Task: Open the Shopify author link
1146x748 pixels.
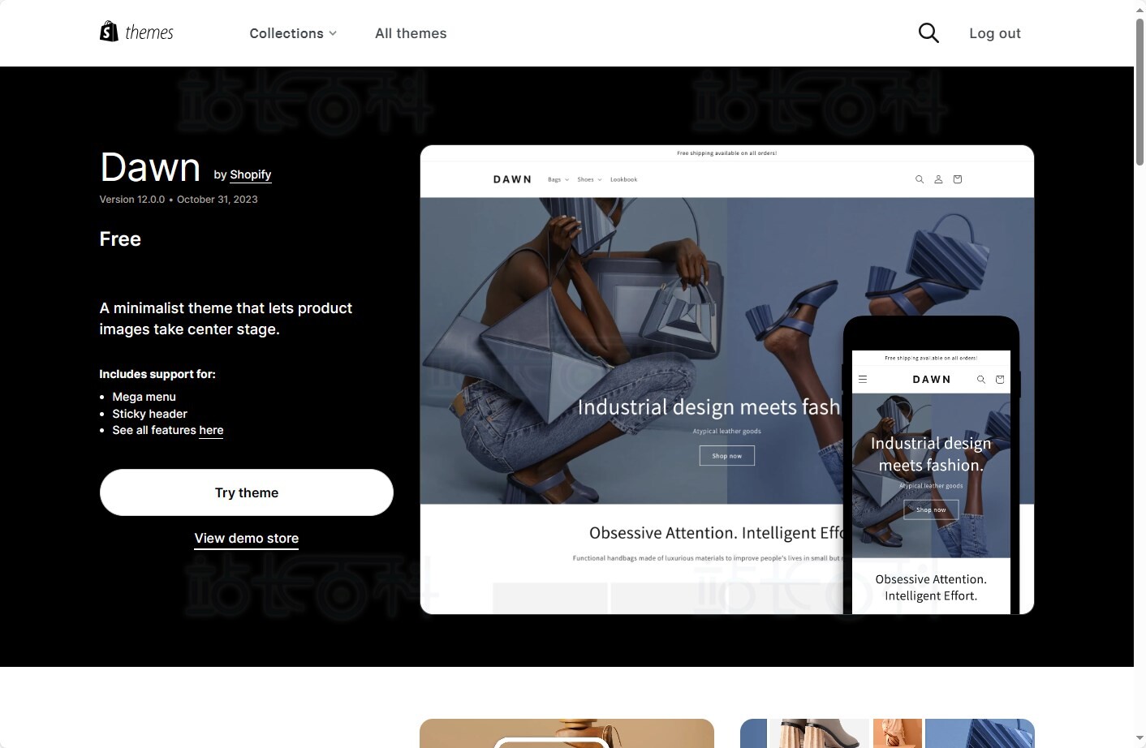Action: 250,174
